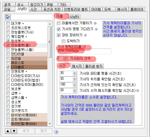This screenshot has width=150, height=137.
Task: Click the ABC spell-check filter icon
Action: [8, 17]
